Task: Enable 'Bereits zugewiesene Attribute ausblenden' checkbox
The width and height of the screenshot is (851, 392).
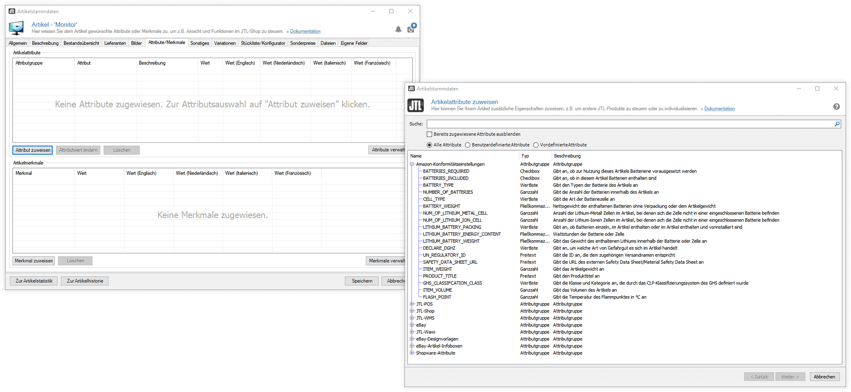Action: tap(429, 134)
